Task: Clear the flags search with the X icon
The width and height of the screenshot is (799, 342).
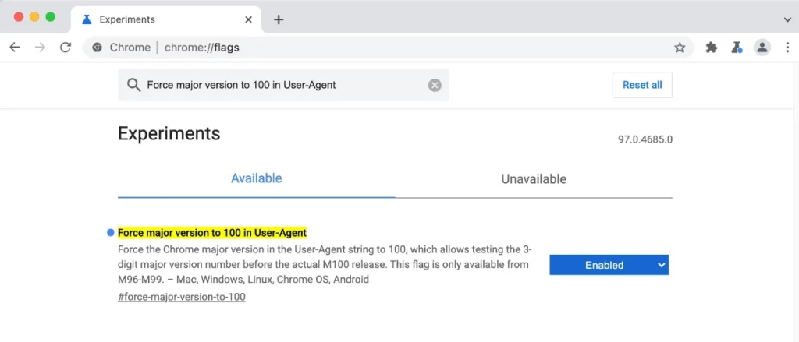Action: (435, 85)
